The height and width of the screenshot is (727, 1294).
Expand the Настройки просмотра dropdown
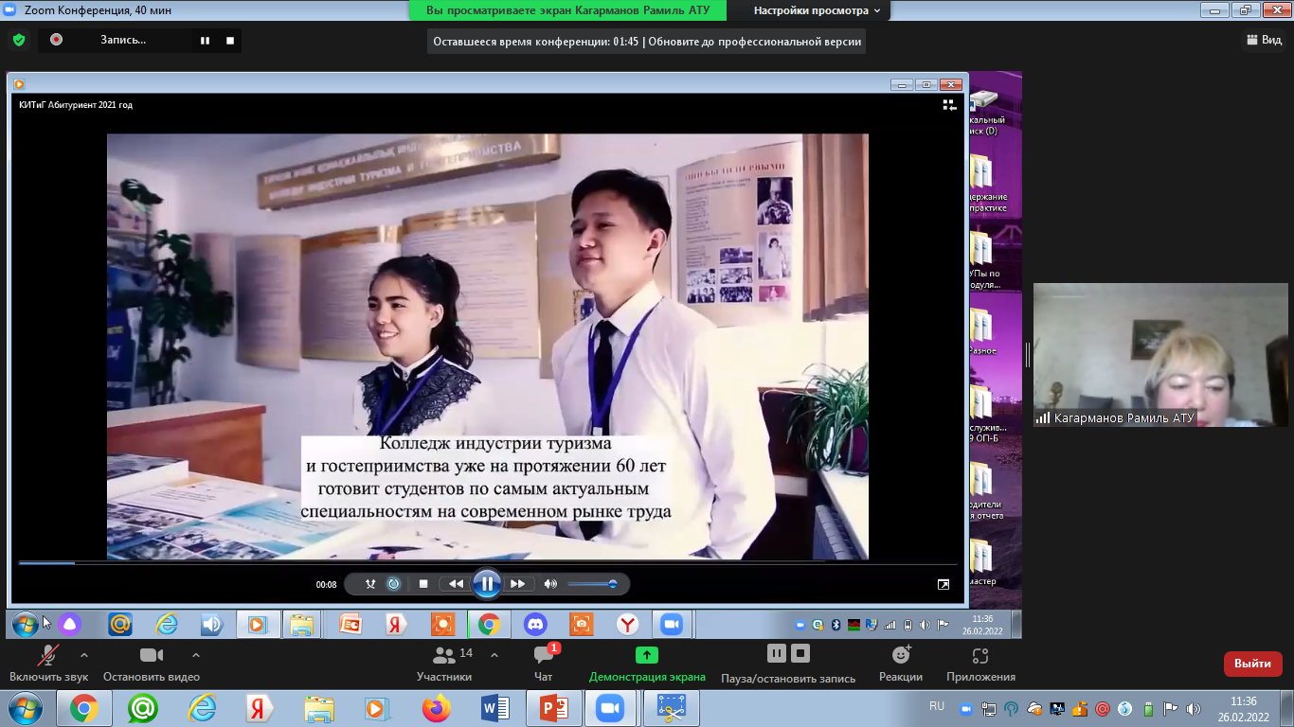click(x=817, y=10)
